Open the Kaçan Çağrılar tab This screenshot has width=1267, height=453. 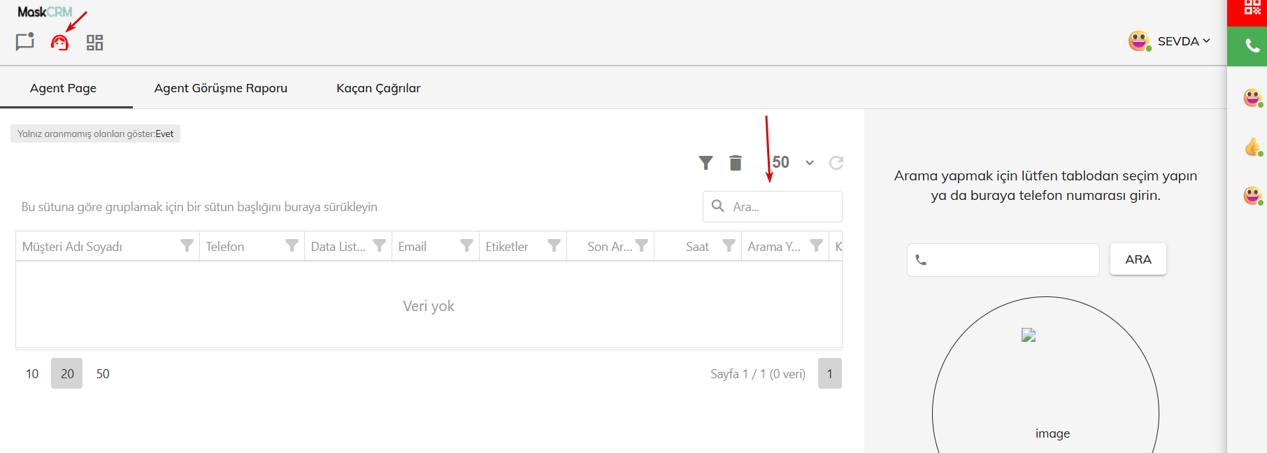[x=378, y=88]
